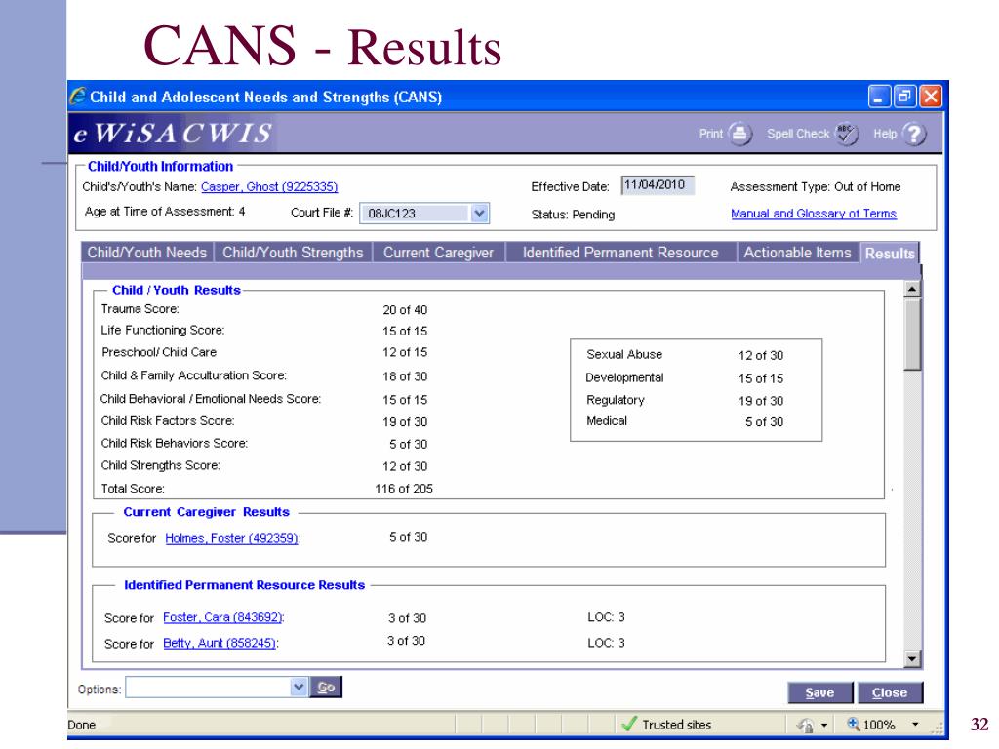Click the Trusted sites checkmark icon

629,725
